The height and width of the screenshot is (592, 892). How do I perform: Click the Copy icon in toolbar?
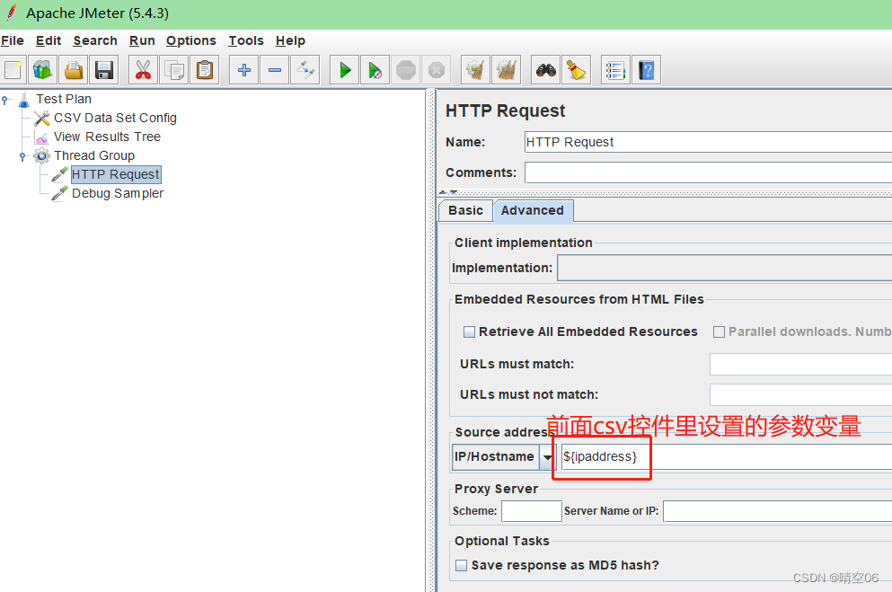point(173,70)
